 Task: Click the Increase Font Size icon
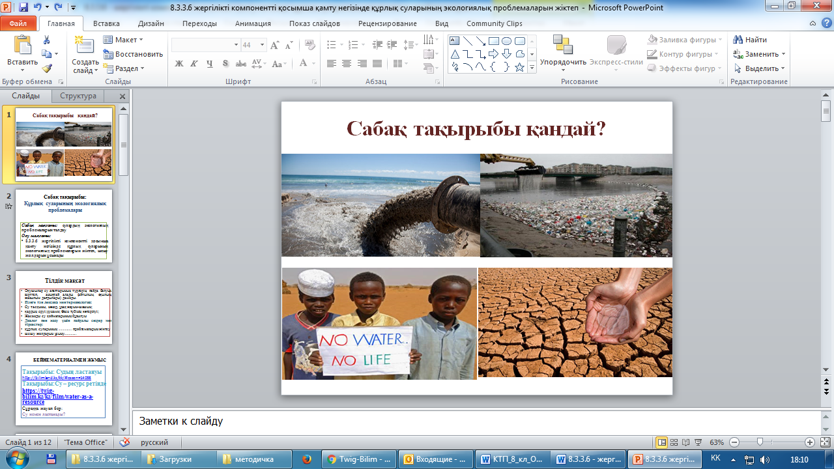click(274, 45)
